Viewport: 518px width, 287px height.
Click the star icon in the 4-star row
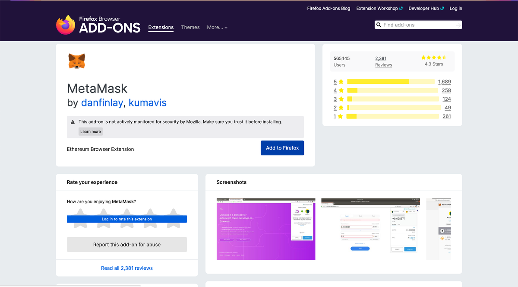point(341,90)
